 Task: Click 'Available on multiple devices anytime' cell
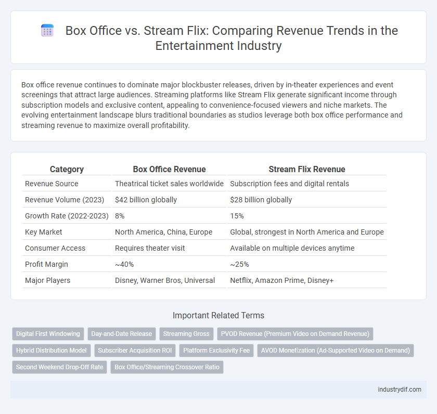click(x=307, y=248)
